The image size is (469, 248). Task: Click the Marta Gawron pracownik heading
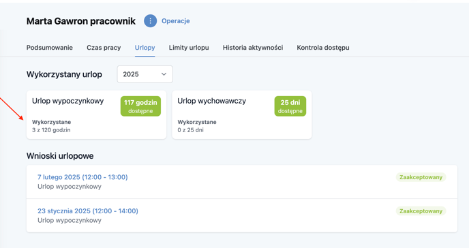coord(80,21)
